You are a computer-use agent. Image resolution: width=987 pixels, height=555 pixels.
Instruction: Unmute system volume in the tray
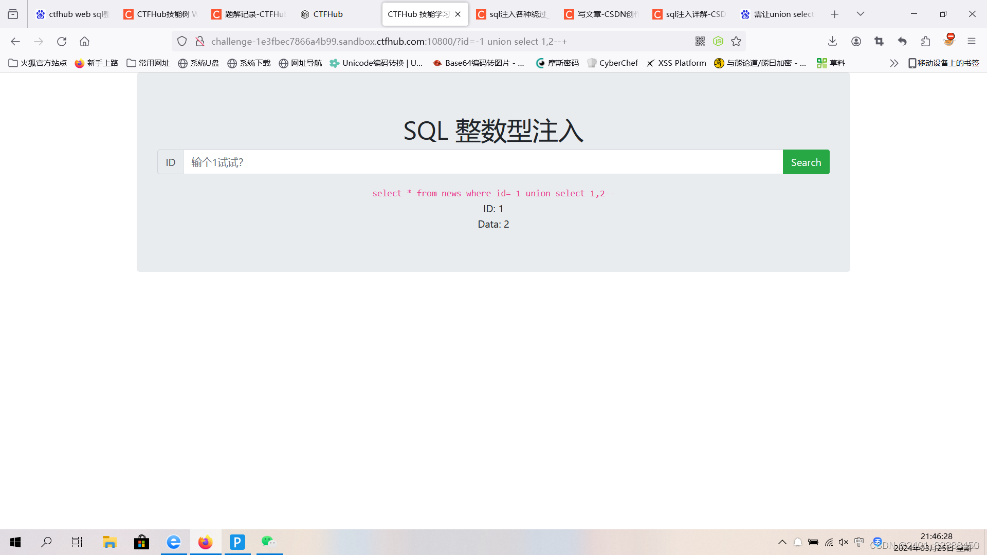point(843,542)
